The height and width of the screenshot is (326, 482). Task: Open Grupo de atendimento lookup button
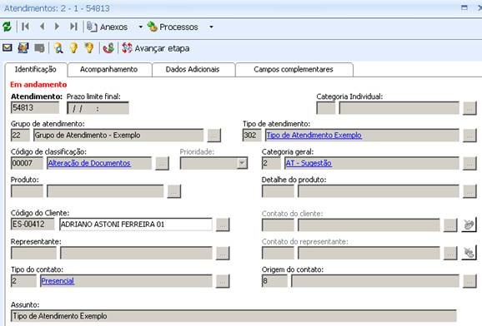[214, 136]
